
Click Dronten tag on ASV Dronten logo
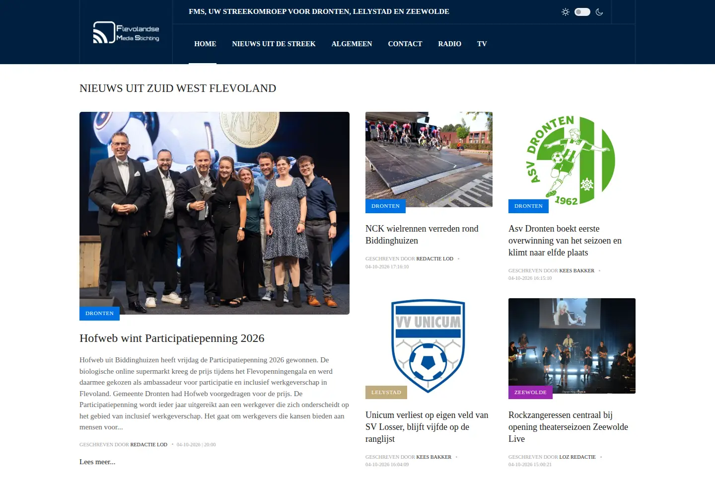tap(528, 206)
